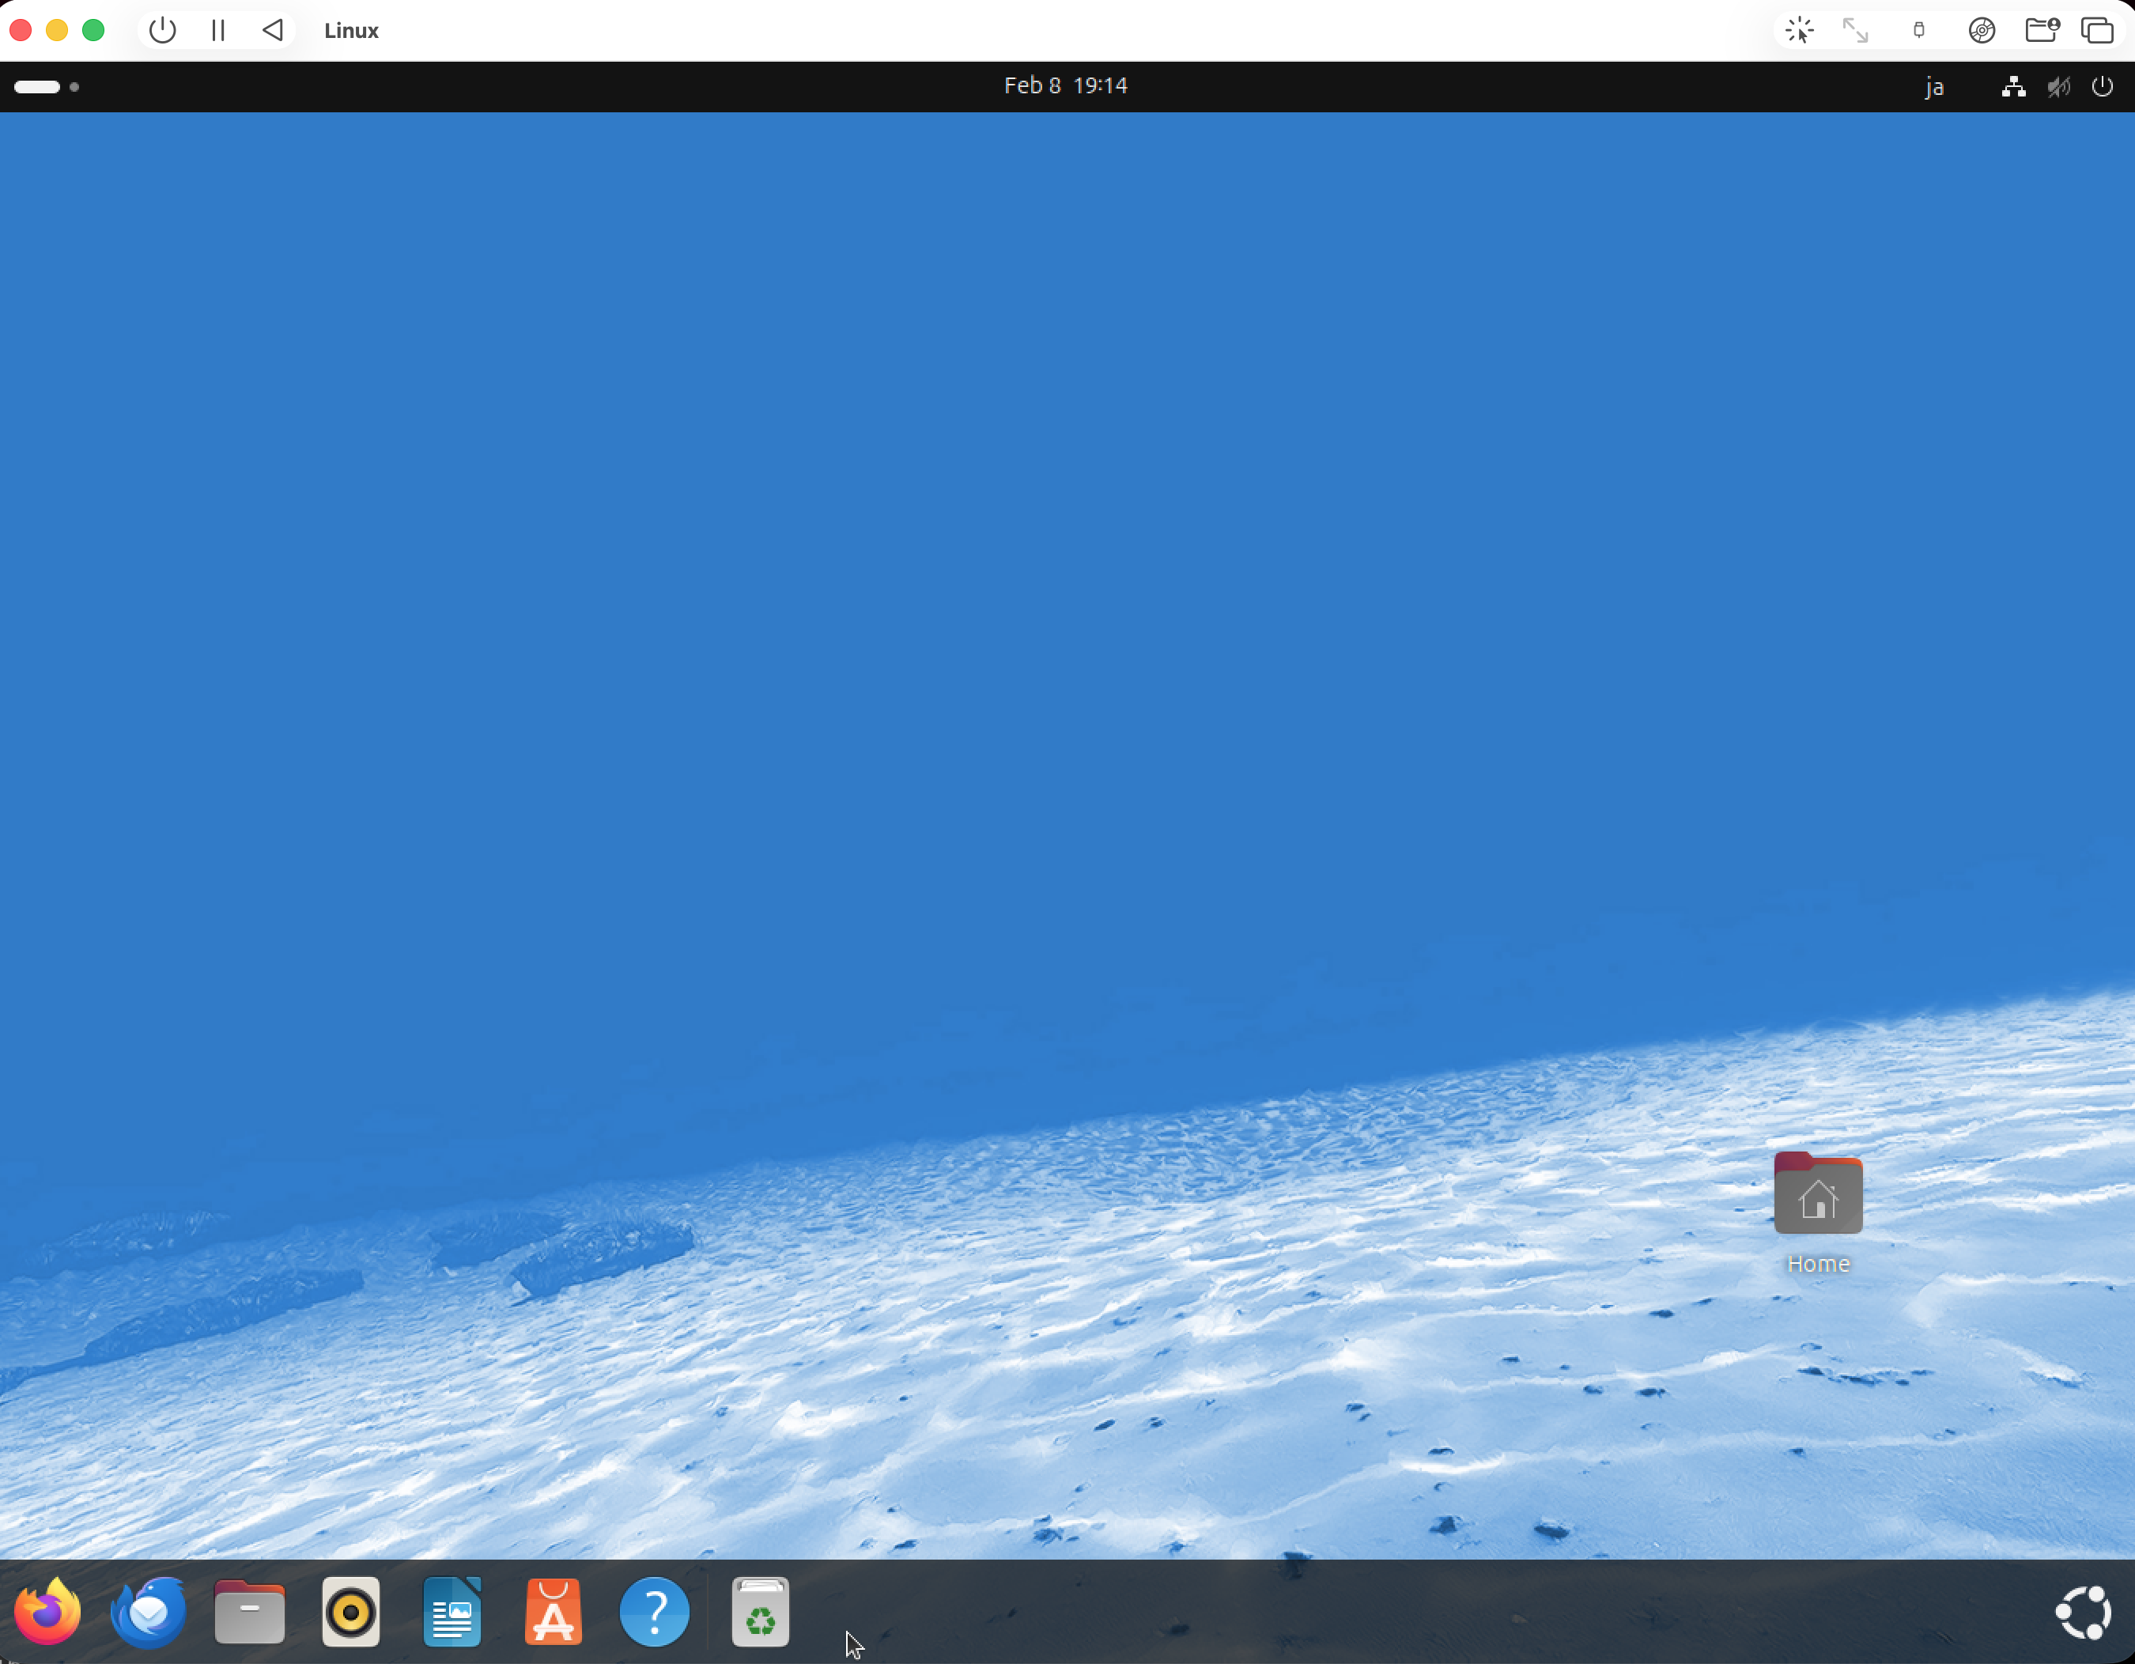The width and height of the screenshot is (2135, 1664).
Task: Open the Help question mark icon
Action: pos(654,1611)
